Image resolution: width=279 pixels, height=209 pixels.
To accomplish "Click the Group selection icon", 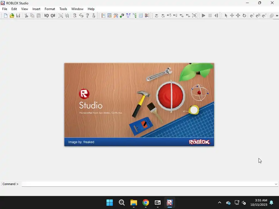I will pos(61,16).
